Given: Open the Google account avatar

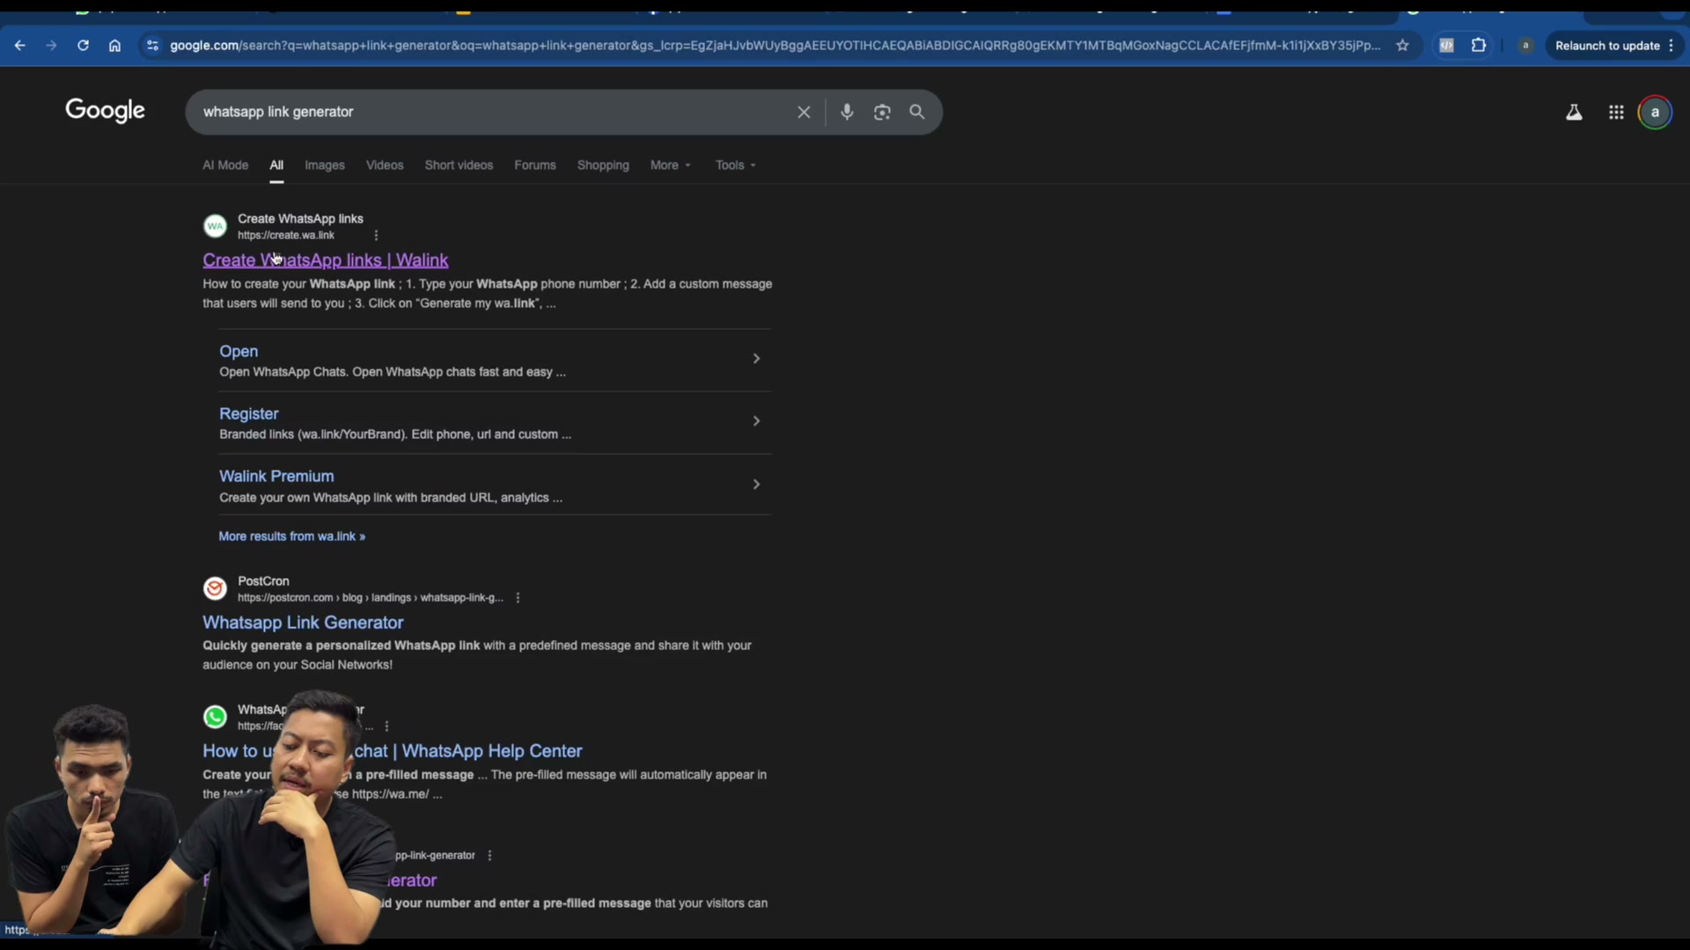Looking at the screenshot, I should (x=1655, y=113).
